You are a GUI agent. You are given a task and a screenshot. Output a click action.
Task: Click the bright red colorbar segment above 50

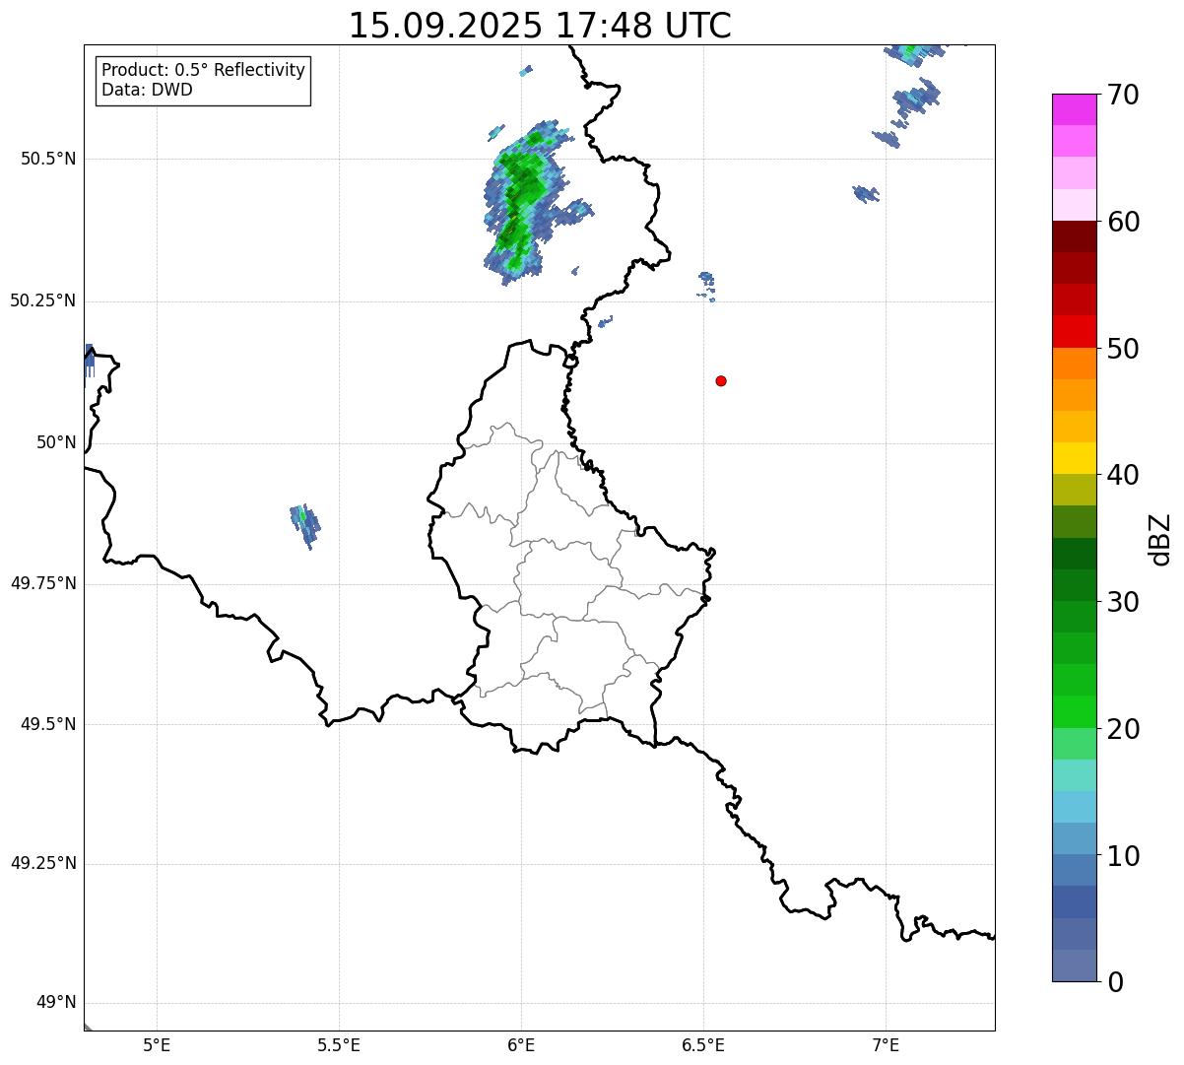coord(1074,331)
